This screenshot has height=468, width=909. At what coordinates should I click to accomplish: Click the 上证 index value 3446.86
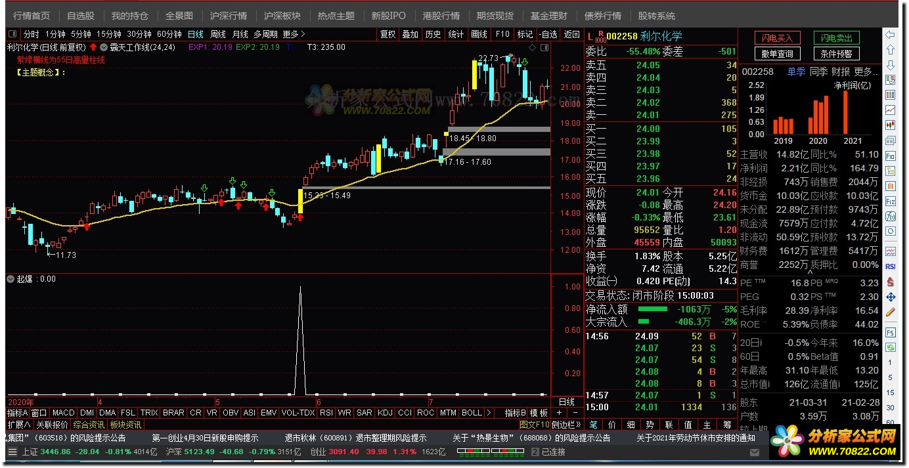point(55,452)
